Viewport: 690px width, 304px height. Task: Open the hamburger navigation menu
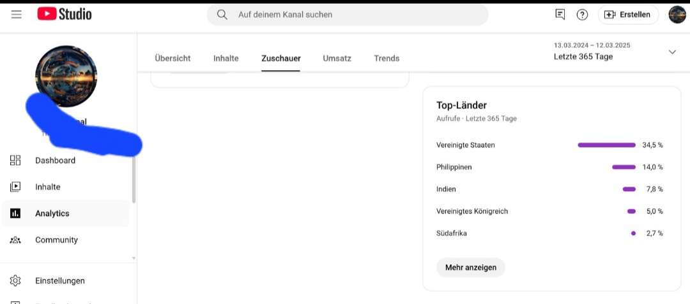pos(16,15)
